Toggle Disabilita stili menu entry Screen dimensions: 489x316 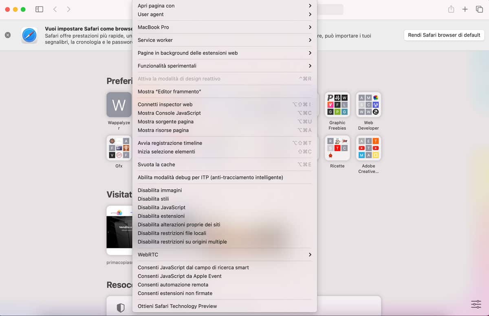225,199
